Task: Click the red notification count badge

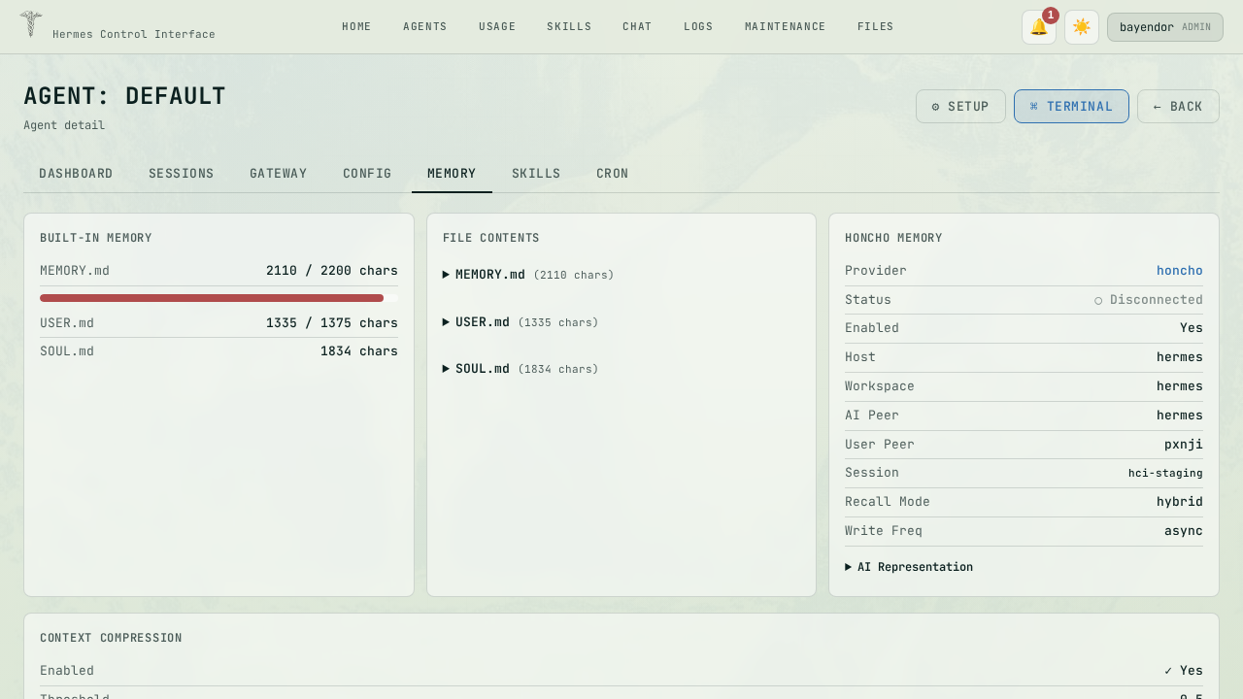Action: click(x=1050, y=16)
